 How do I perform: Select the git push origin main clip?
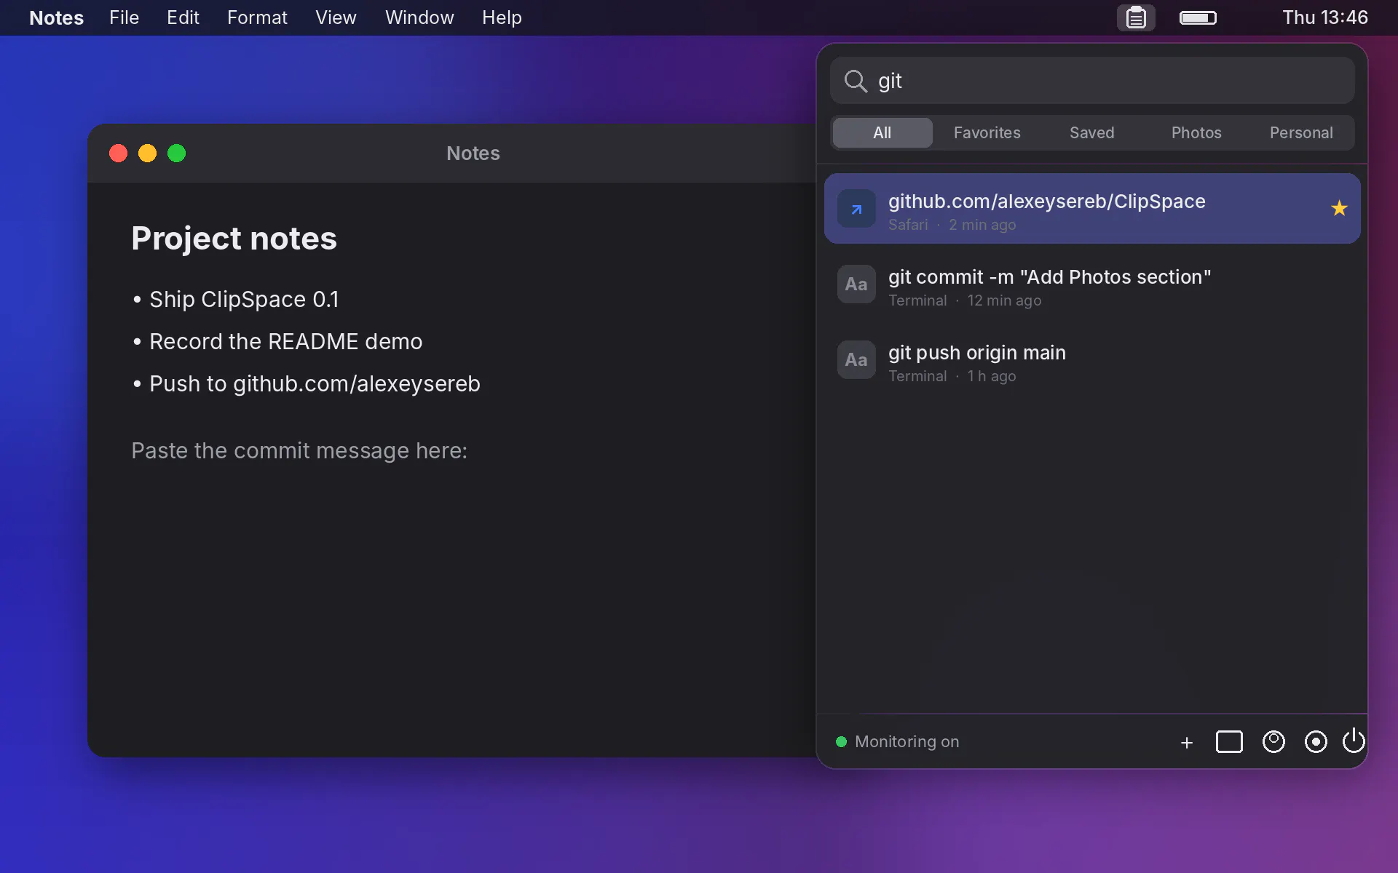click(1092, 360)
